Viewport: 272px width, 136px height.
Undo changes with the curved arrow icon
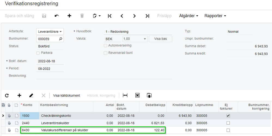tap(57, 16)
